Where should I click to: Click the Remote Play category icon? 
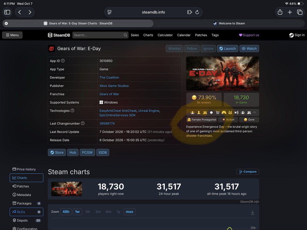[x=236, y=112]
